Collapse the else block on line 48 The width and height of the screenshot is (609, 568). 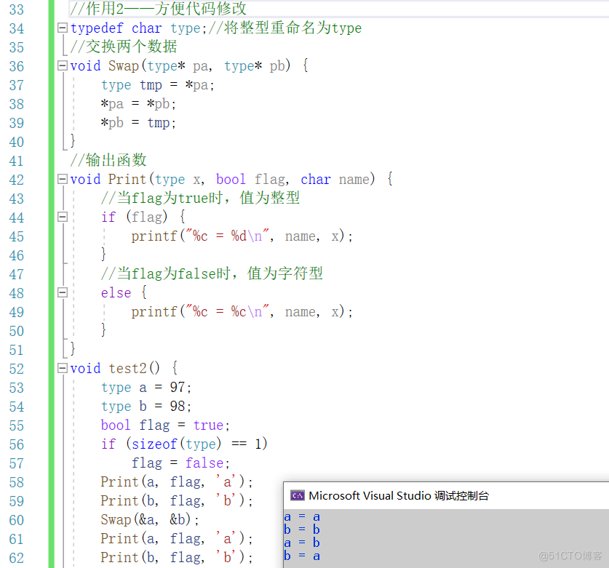coord(62,292)
